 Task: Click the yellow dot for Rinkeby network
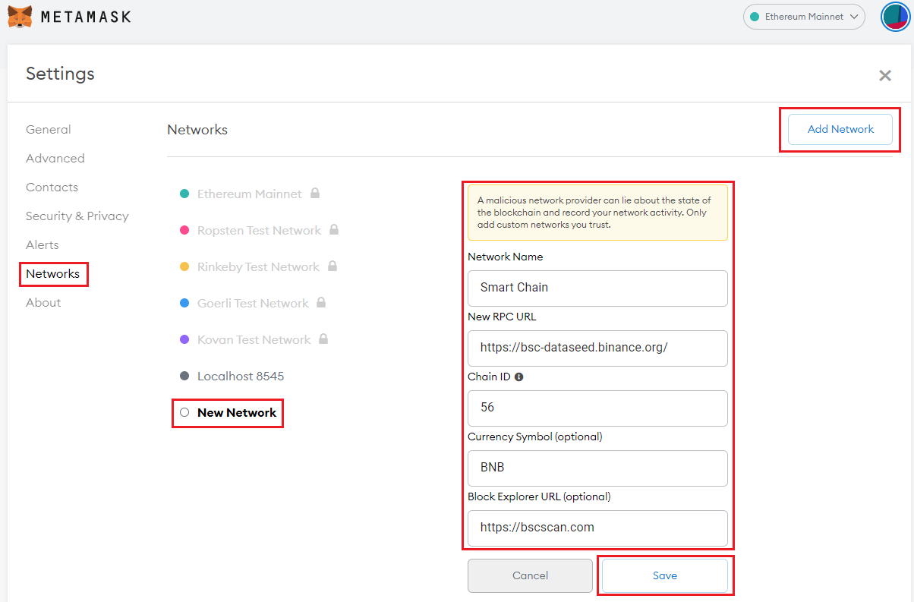[x=184, y=266]
